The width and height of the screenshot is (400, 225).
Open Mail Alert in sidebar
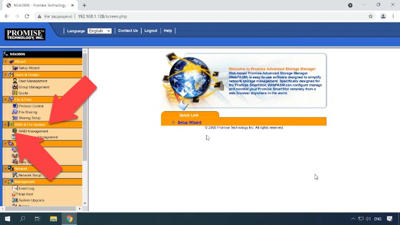point(26,195)
